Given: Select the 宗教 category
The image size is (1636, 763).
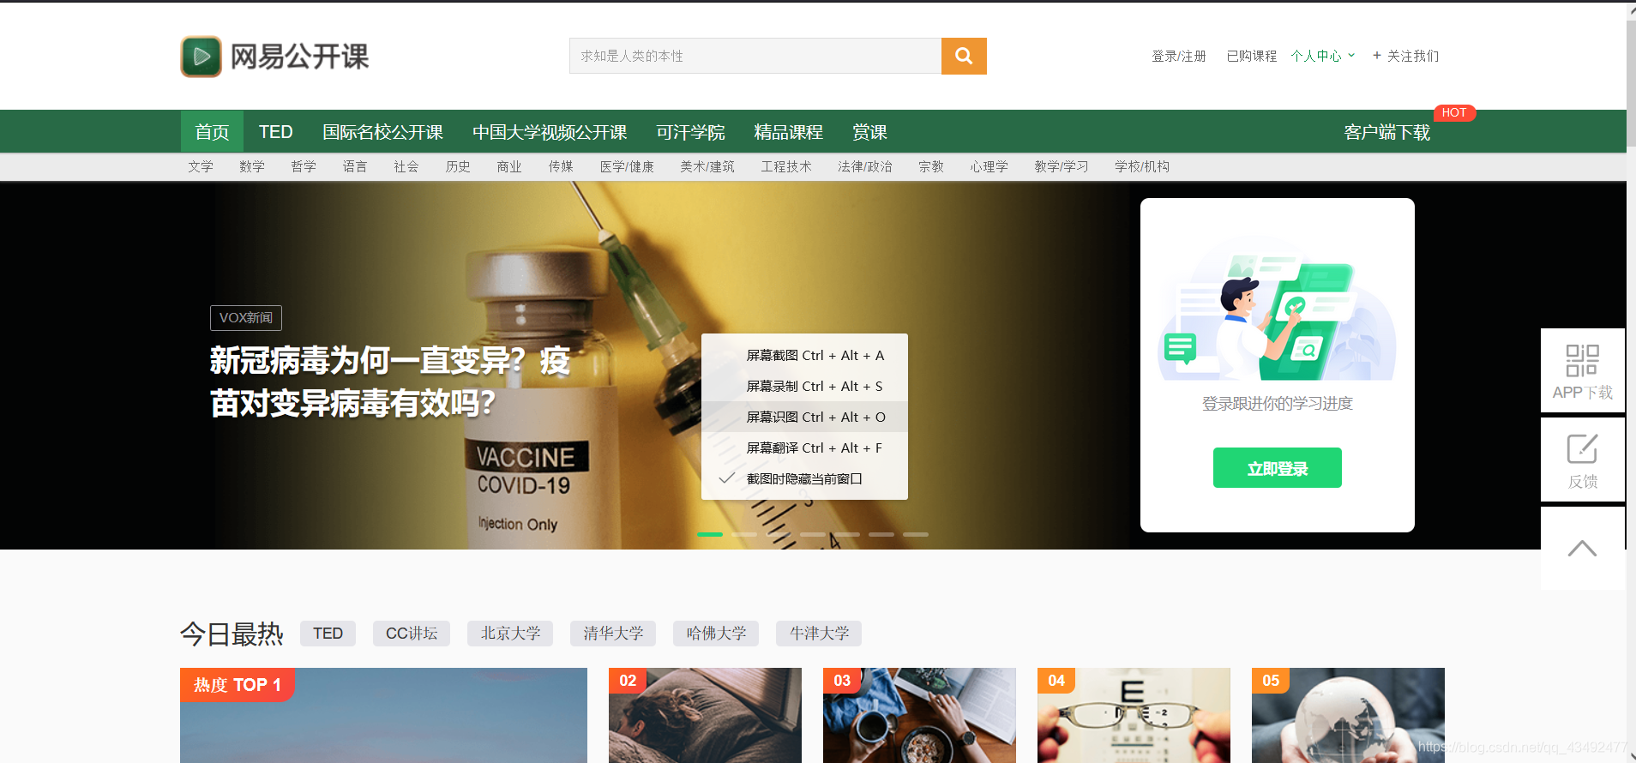Looking at the screenshot, I should click(x=931, y=166).
